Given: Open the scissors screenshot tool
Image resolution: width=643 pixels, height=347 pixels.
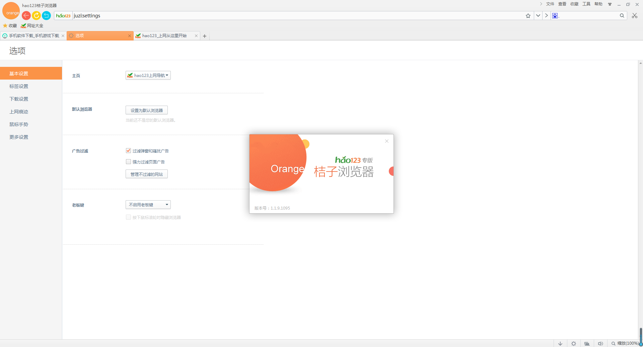Looking at the screenshot, I should (635, 16).
